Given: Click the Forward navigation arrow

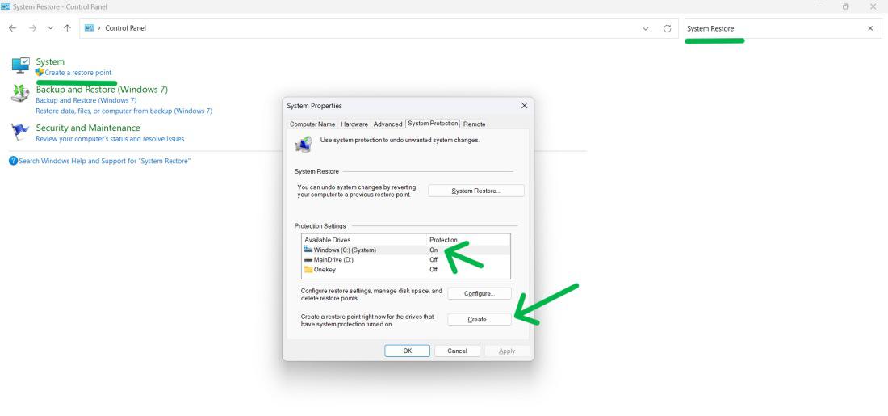Looking at the screenshot, I should pos(33,28).
